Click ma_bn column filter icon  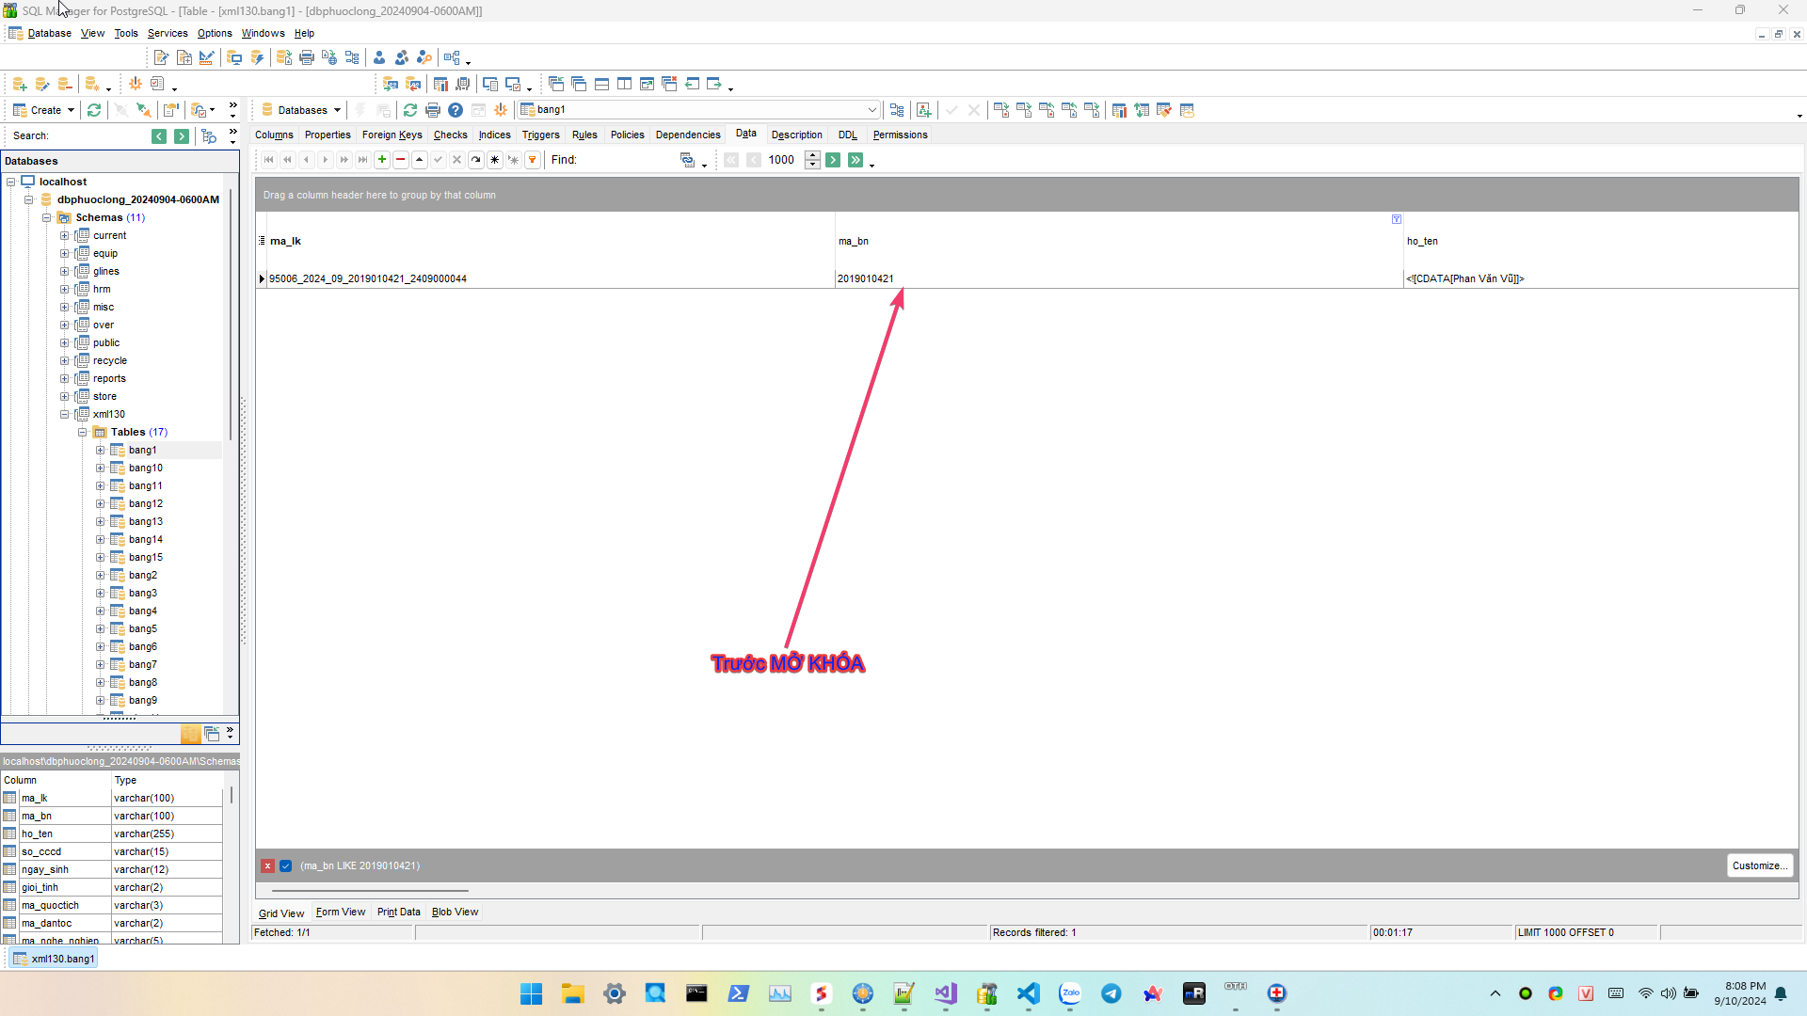tap(1397, 219)
